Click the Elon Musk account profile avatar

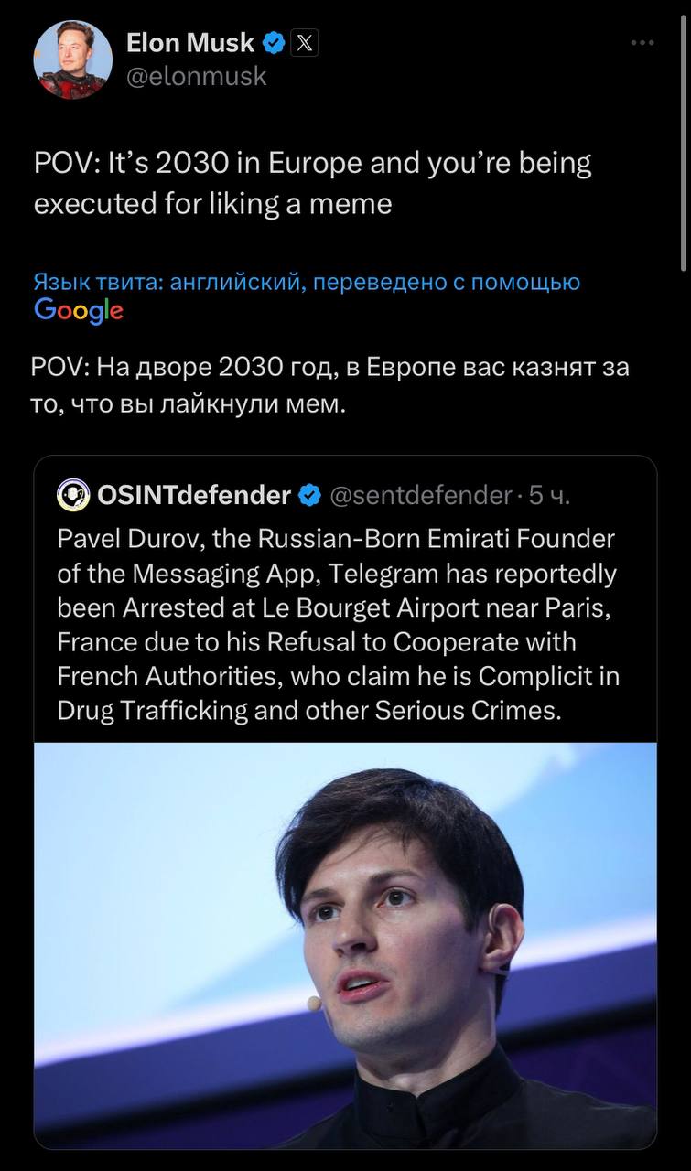(x=73, y=59)
